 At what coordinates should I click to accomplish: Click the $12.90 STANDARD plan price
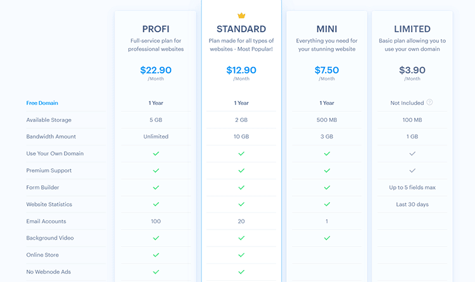coord(241,70)
